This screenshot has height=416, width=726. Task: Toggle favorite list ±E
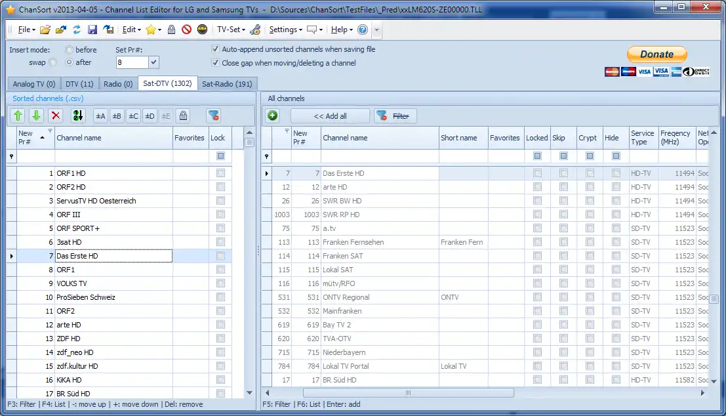pyautogui.click(x=166, y=116)
